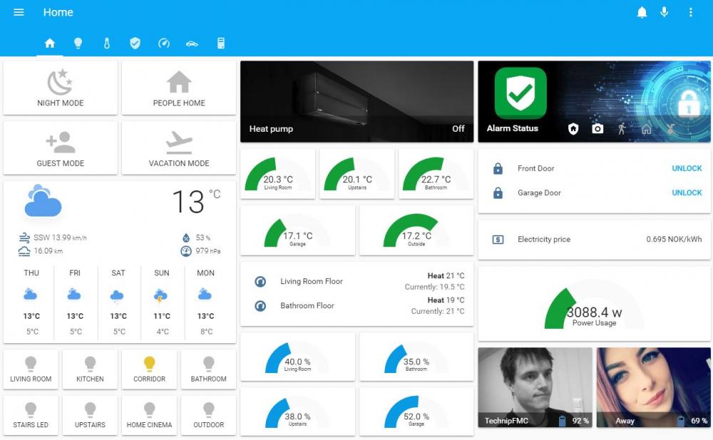Switch to the thermometer climate tab
This screenshot has width=713, height=440.
tap(106, 43)
